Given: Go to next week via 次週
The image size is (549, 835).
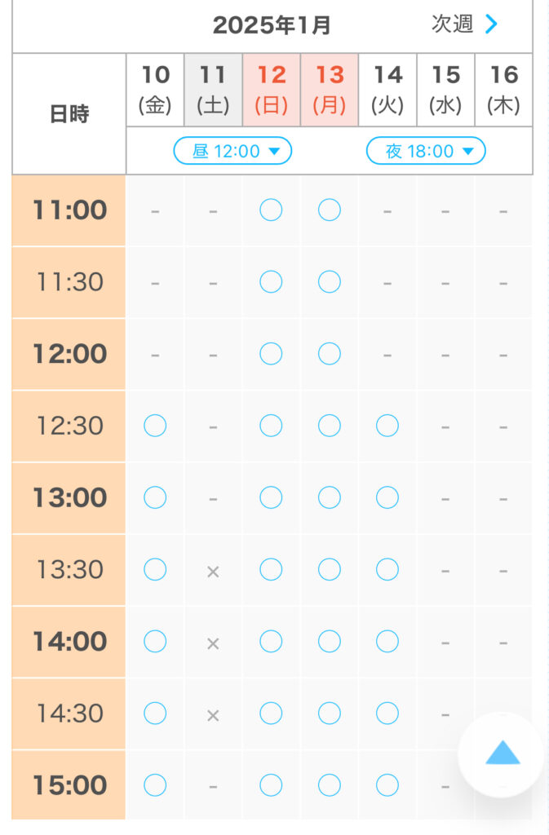Looking at the screenshot, I should click(453, 24).
